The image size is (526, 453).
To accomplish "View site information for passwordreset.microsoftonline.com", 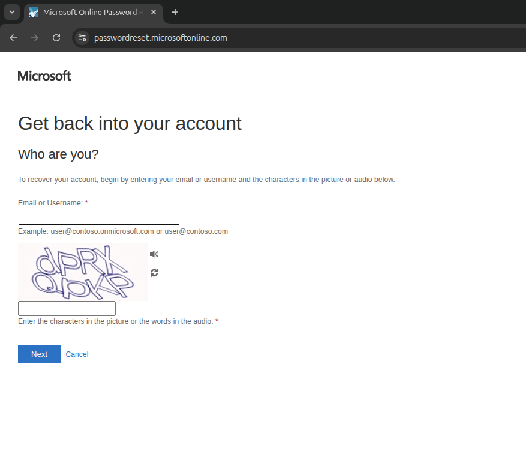I will pyautogui.click(x=83, y=38).
